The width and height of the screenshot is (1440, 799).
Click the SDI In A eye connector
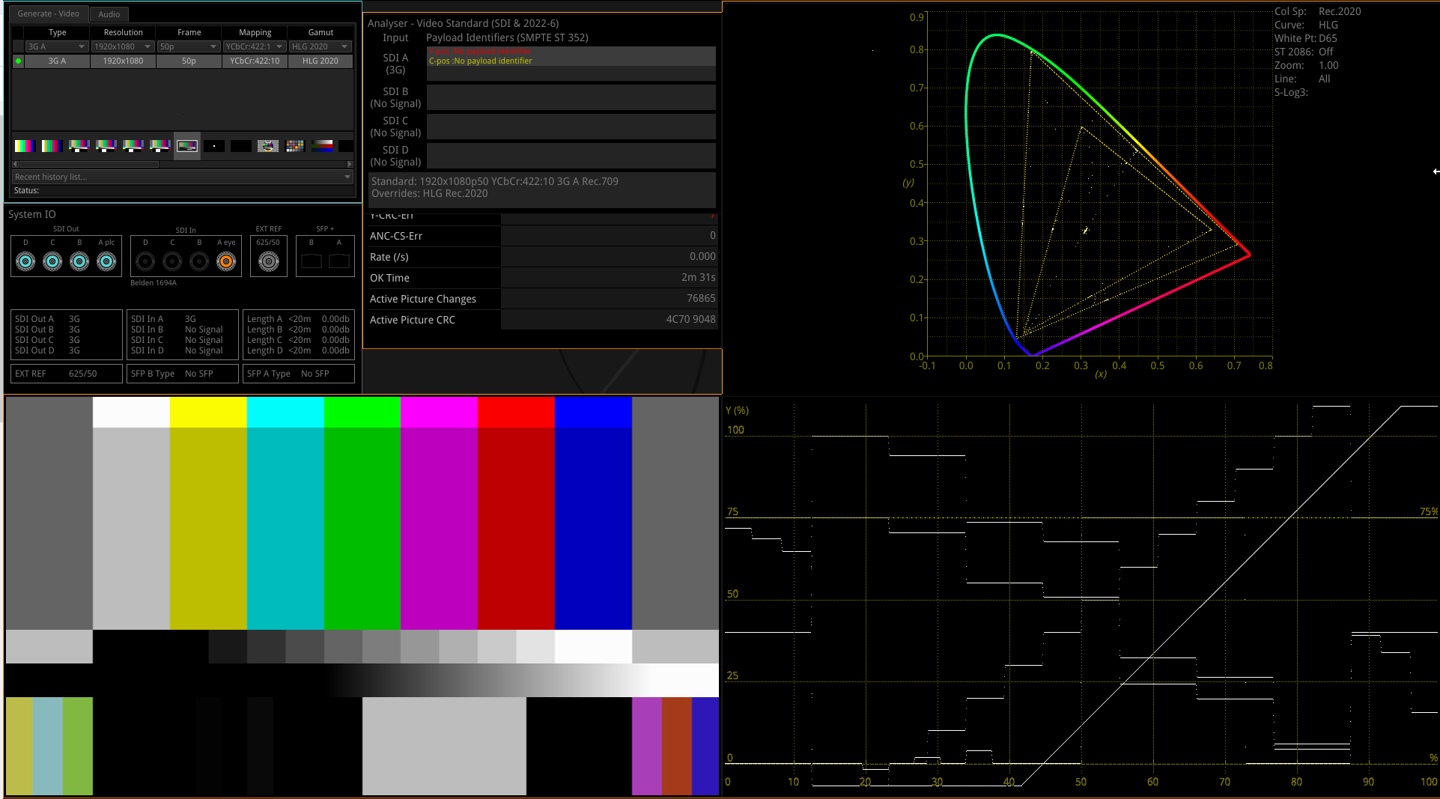tap(226, 261)
